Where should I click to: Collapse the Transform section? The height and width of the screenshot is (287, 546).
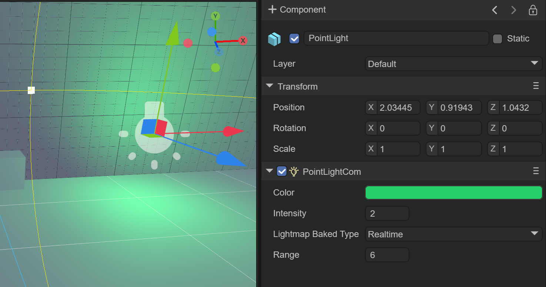(269, 86)
